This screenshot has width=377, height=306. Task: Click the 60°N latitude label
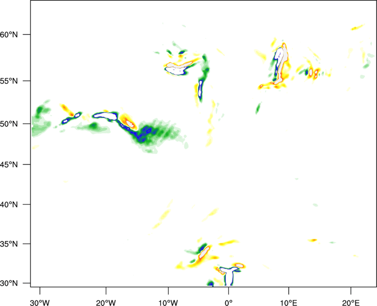click(9, 34)
